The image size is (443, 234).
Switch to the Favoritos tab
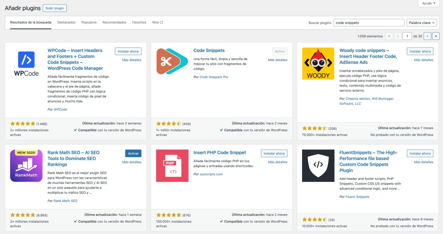[x=139, y=22]
